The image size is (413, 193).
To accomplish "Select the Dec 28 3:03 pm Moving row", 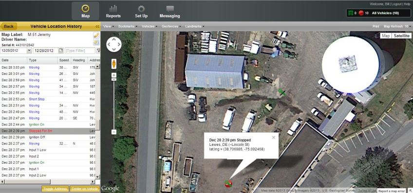I will pyautogui.click(x=47, y=68).
